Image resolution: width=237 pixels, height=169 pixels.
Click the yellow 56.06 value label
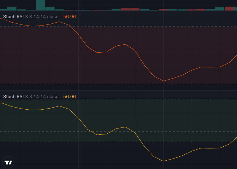pos(70,96)
